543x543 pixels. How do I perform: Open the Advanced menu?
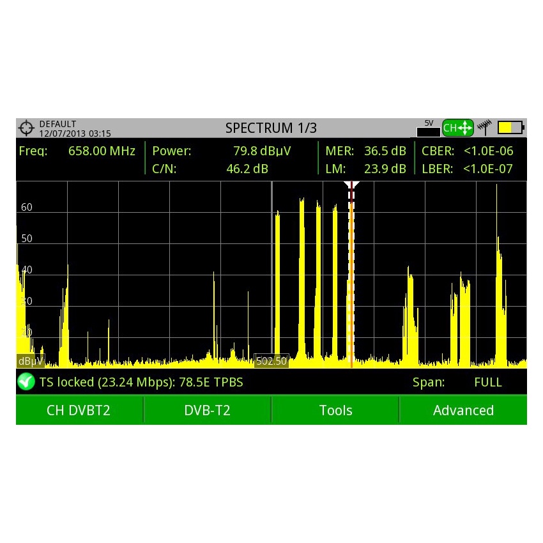pyautogui.click(x=463, y=410)
